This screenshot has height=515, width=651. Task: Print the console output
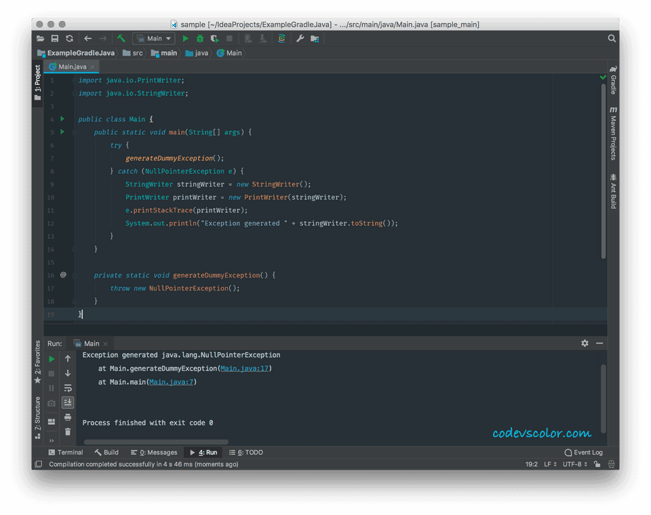[x=67, y=417]
